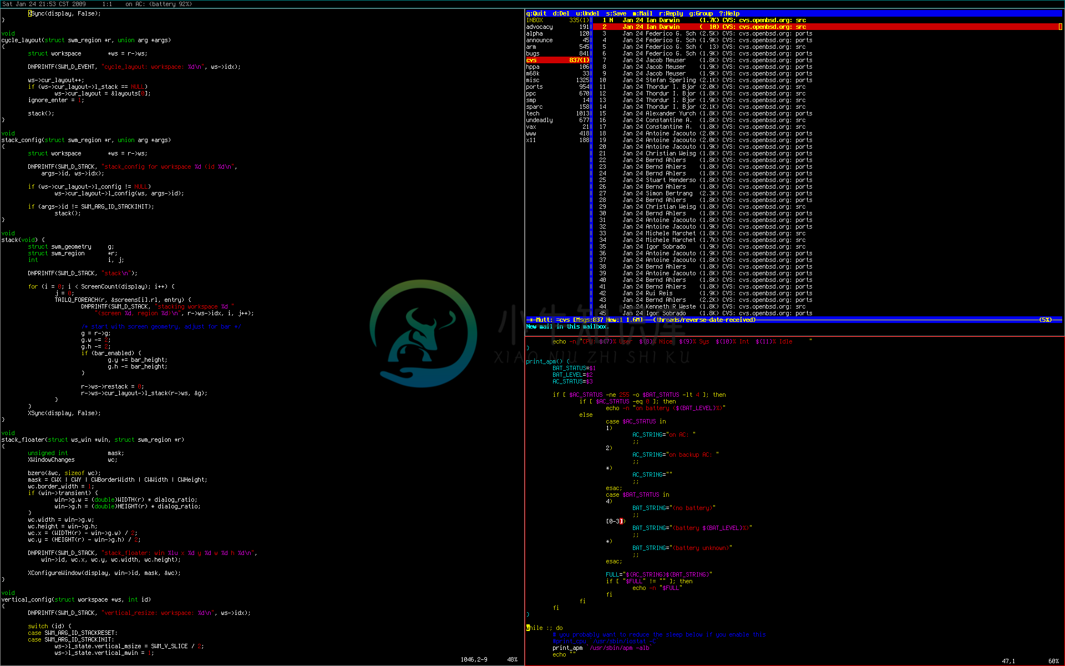Select the ppc mailbox
Screen dimensions: 1065x666
coord(557,93)
